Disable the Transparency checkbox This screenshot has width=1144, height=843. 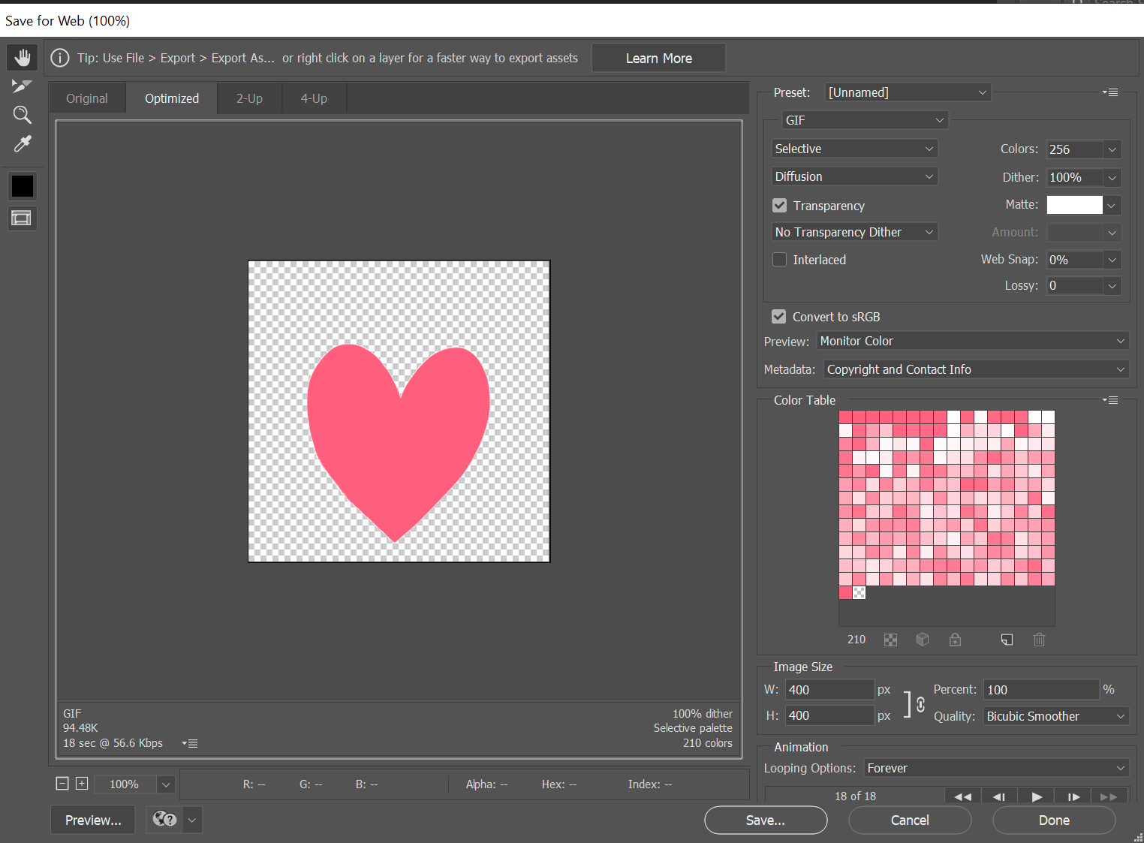779,205
